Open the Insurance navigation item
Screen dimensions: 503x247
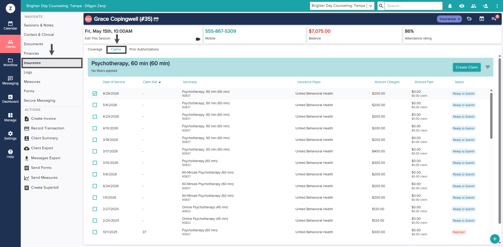click(x=52, y=63)
